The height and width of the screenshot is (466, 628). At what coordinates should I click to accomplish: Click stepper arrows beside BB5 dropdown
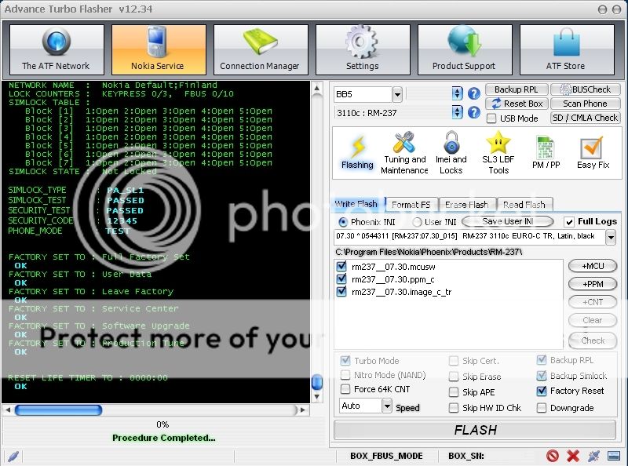coord(457,93)
